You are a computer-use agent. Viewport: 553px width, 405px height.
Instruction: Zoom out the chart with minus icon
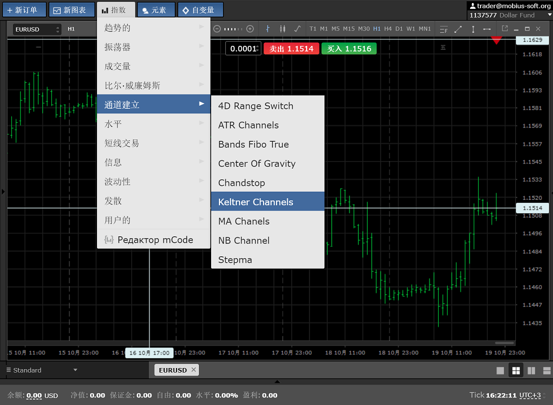(x=217, y=29)
